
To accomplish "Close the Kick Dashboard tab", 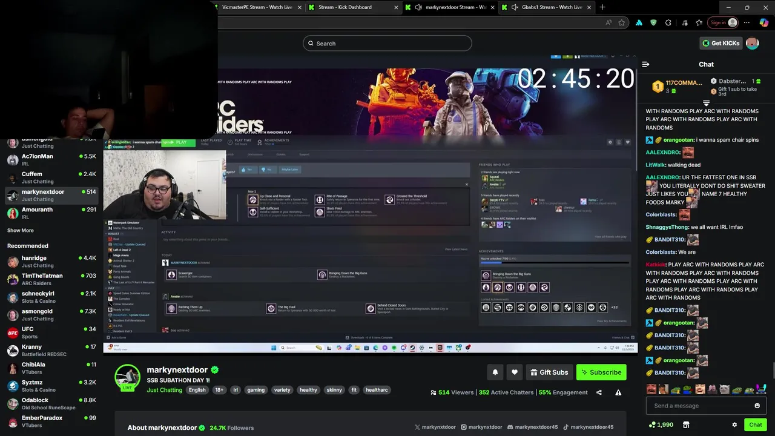I will click(396, 7).
